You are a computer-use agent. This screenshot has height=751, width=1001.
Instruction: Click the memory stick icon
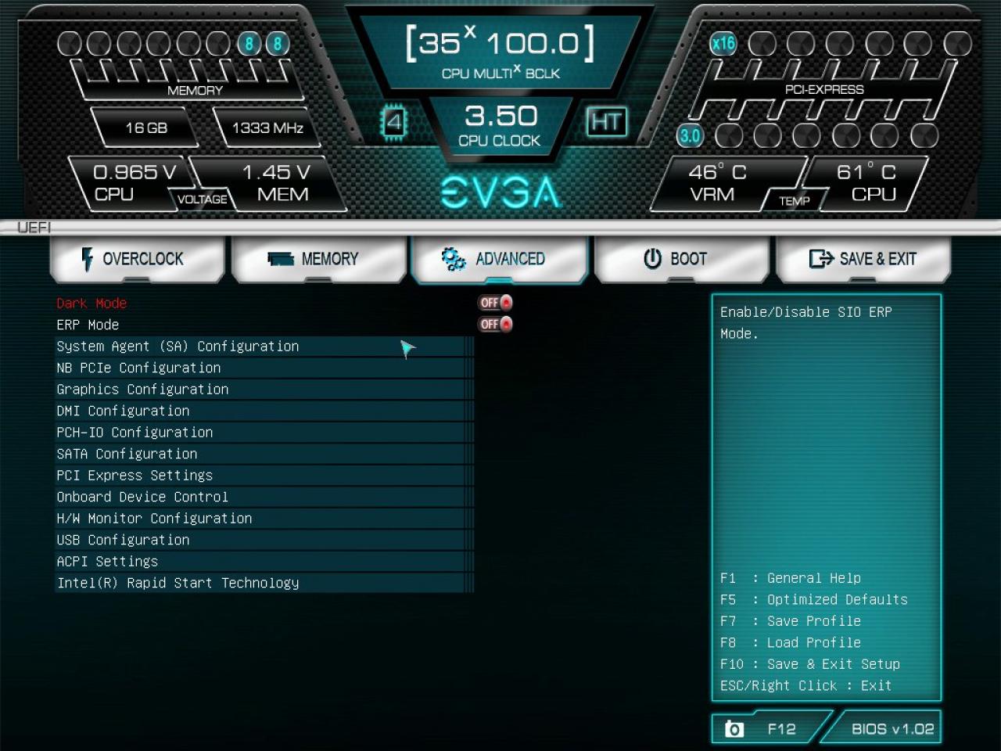point(280,259)
